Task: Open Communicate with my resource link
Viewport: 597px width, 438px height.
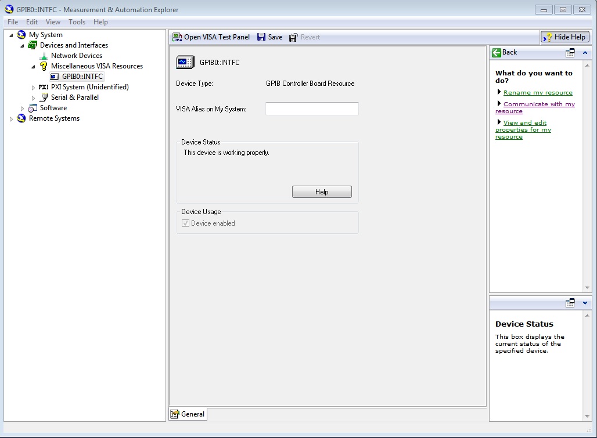Action: pyautogui.click(x=535, y=107)
